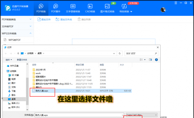Image resolution: width=194 pixels, height=118 pixels.
Task: Go up one folder level
Action: tap(18, 53)
